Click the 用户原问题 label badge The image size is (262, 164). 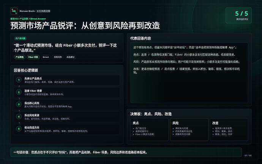click(21, 38)
